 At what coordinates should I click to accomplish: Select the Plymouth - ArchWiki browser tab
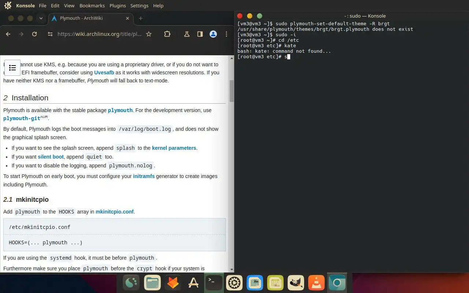pyautogui.click(x=91, y=18)
